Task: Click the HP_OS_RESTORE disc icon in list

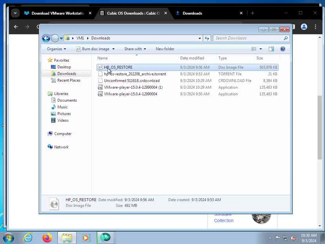Action: tap(100, 67)
